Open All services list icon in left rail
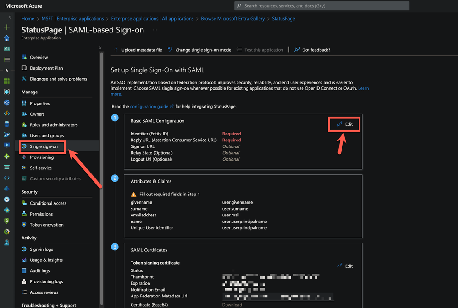The height and width of the screenshot is (308, 458). coord(7,59)
